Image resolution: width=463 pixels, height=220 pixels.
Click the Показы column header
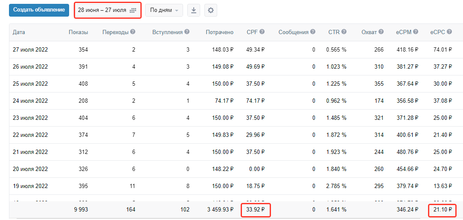click(78, 32)
